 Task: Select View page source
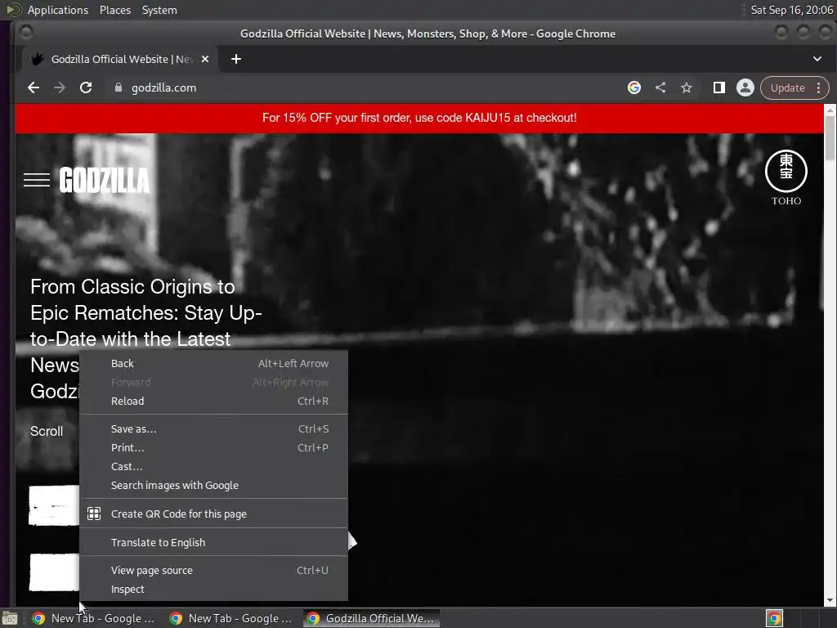(213, 570)
